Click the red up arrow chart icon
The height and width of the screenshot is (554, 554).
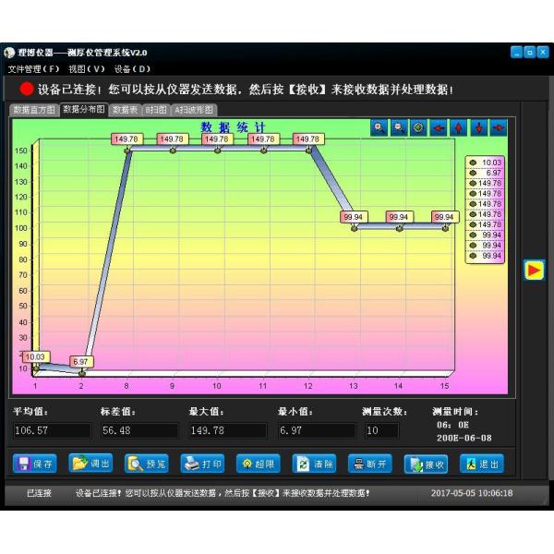click(x=458, y=128)
